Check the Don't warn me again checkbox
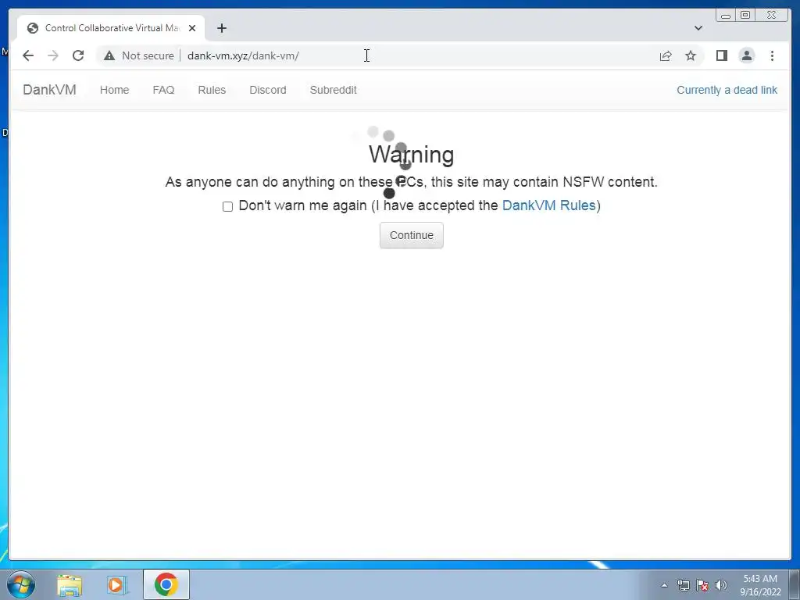This screenshot has height=600, width=800. 227,206
